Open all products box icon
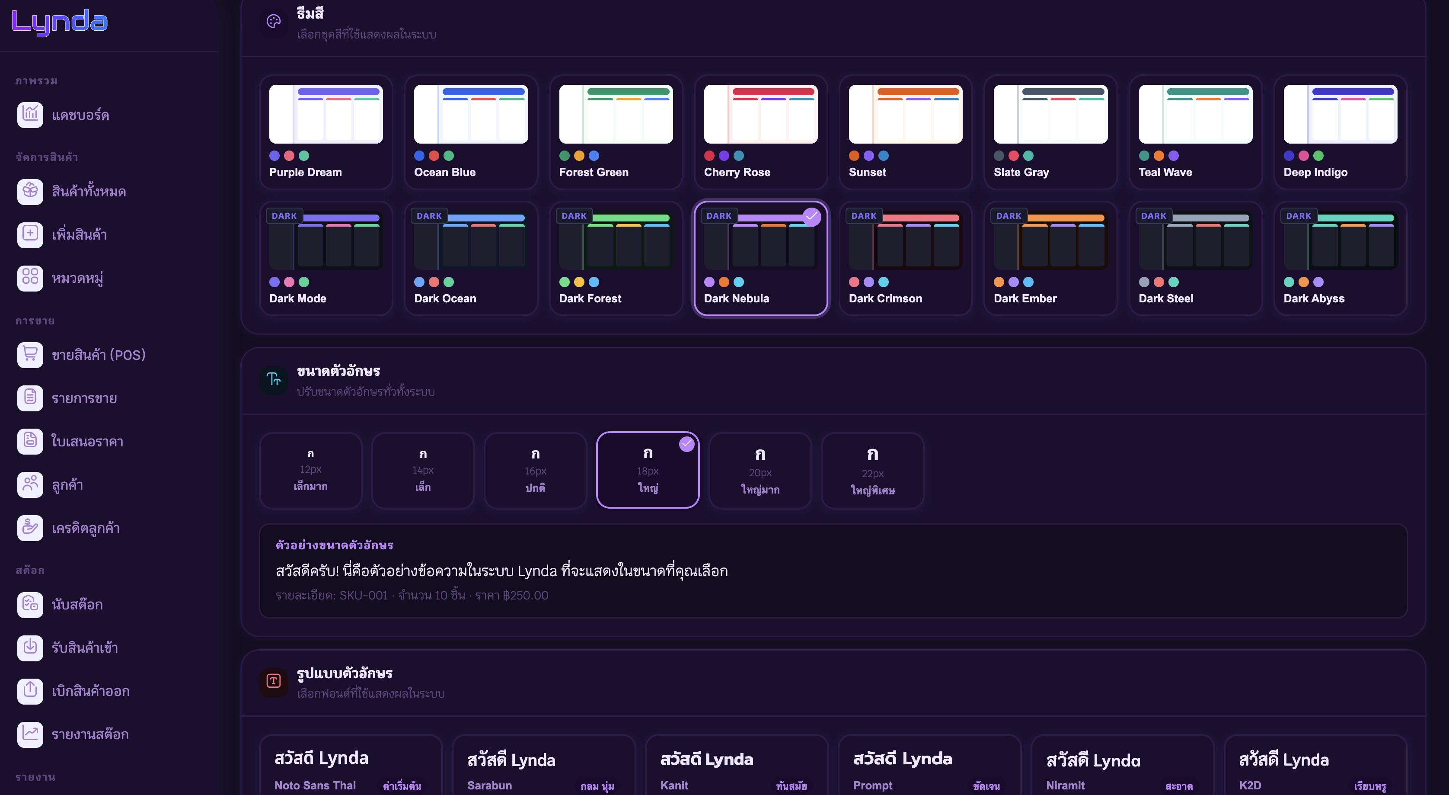 point(30,192)
